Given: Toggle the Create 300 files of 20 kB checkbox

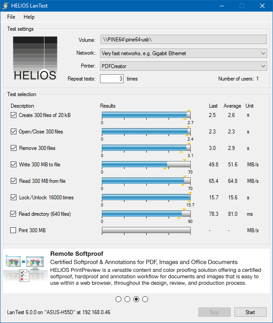Looking at the screenshot, I should 13,115.
